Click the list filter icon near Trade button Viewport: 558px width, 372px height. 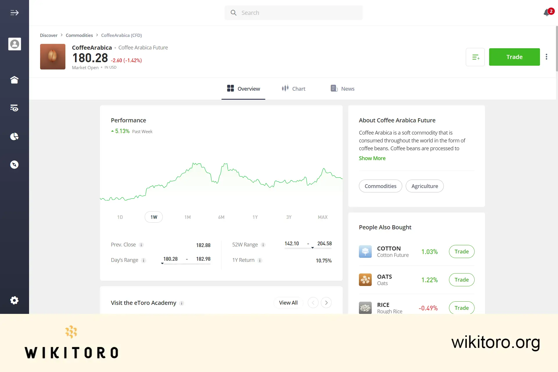[475, 57]
